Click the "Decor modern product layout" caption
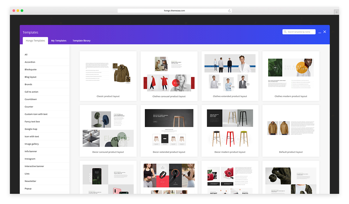Image resolution: width=349 pixels, height=204 pixels. (x=230, y=152)
